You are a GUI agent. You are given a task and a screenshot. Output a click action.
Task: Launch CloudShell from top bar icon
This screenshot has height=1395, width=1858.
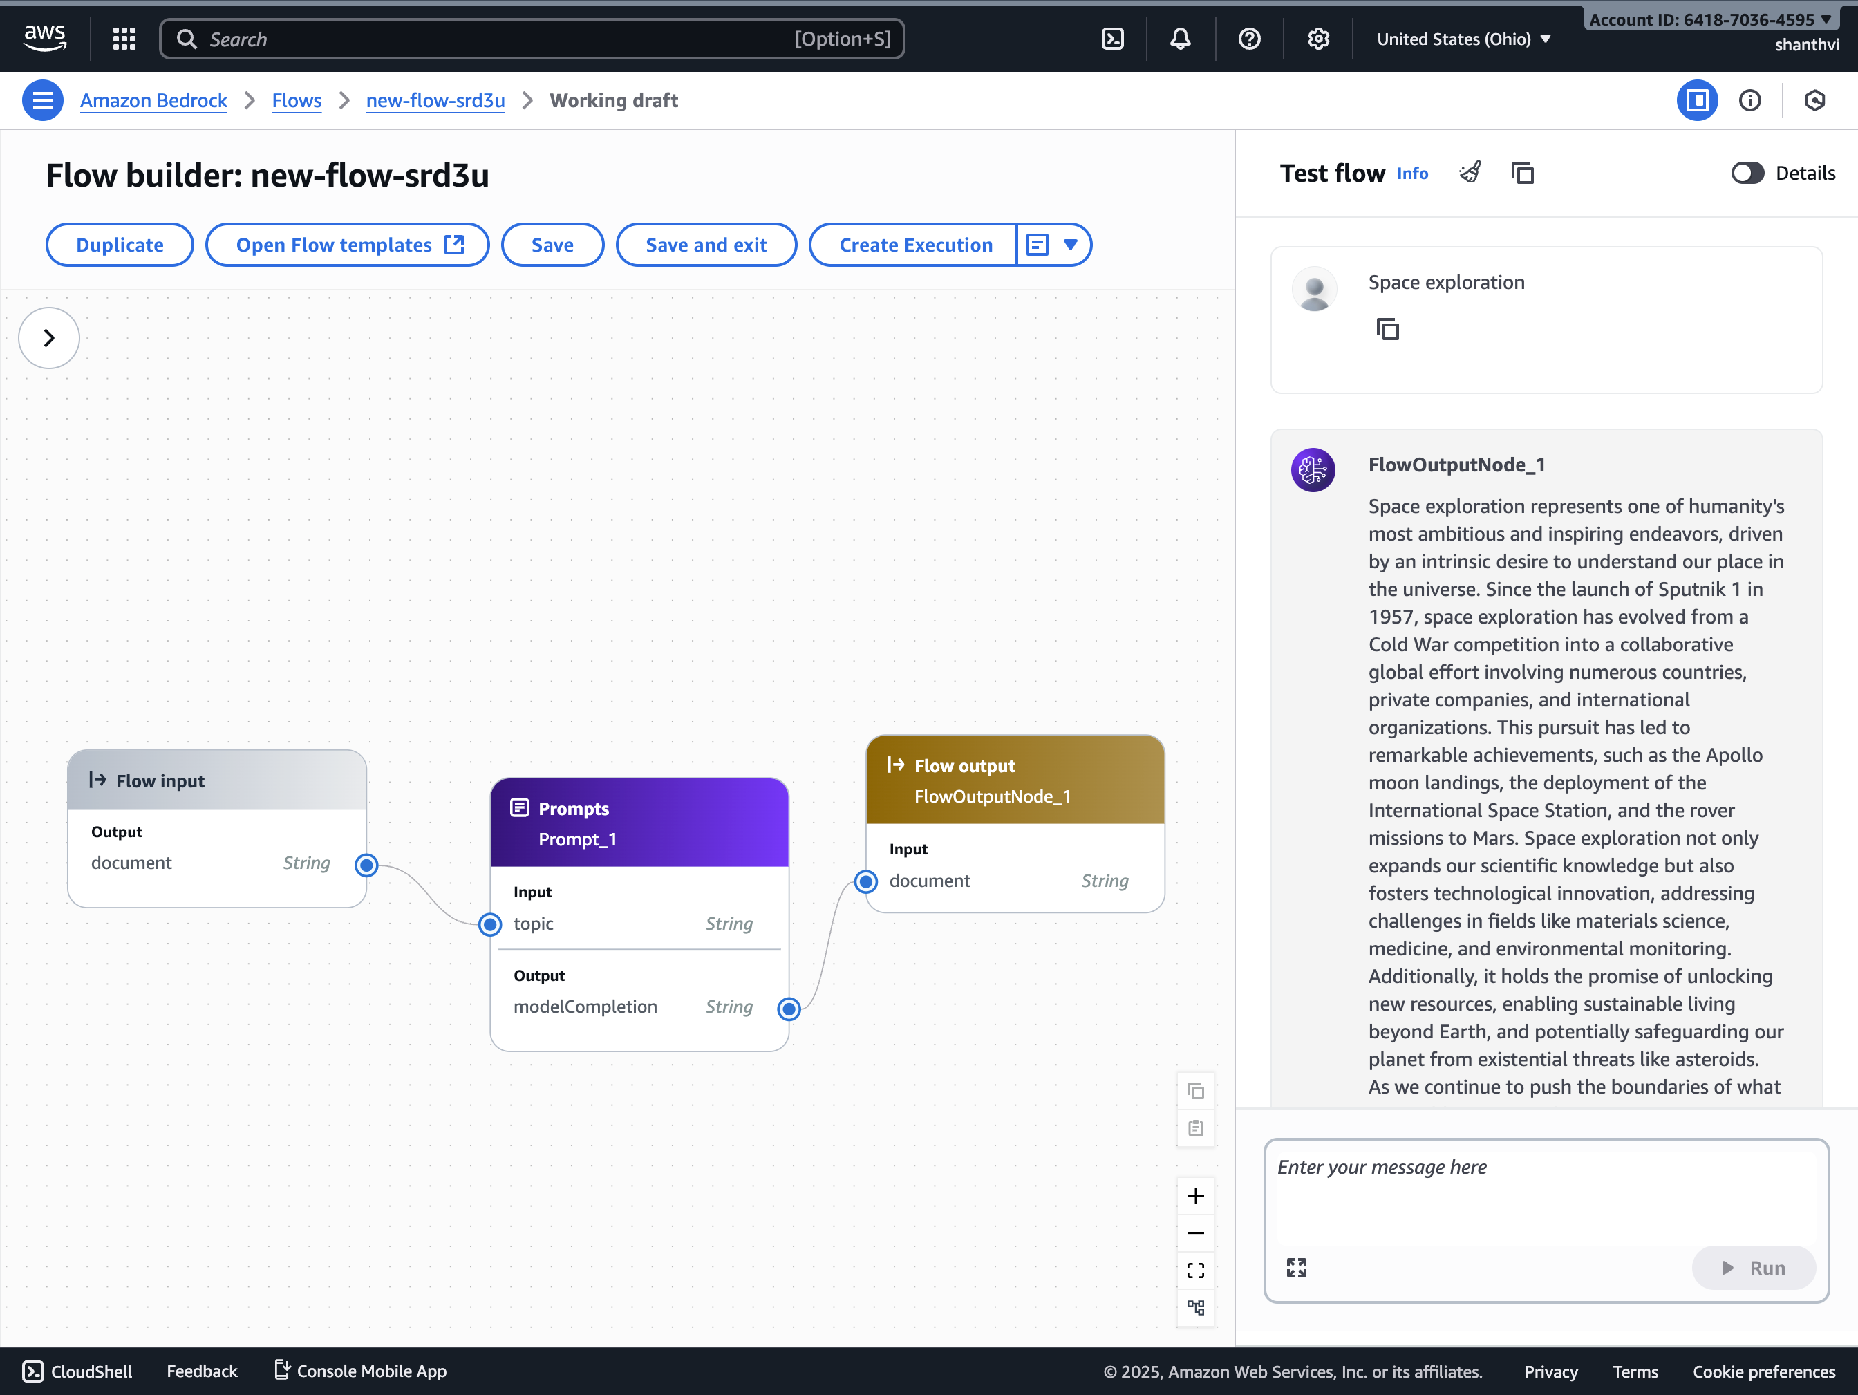tap(1112, 39)
